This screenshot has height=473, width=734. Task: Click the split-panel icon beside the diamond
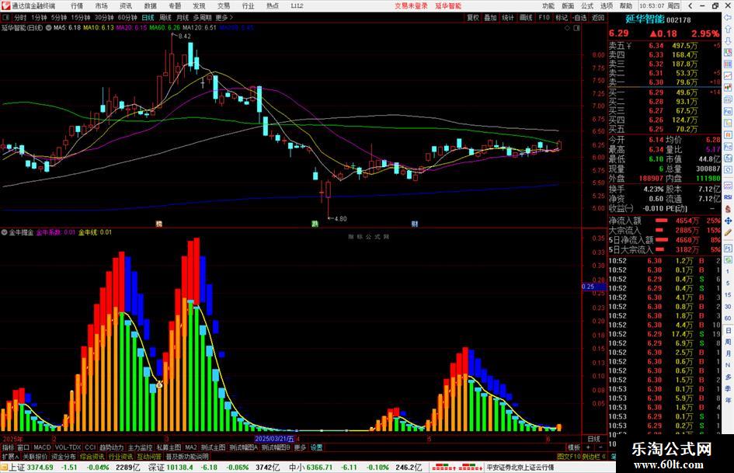click(x=576, y=28)
